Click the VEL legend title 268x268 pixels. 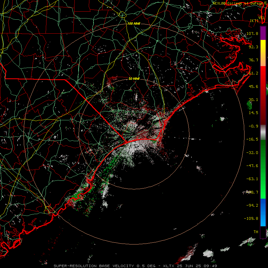point(261,18)
